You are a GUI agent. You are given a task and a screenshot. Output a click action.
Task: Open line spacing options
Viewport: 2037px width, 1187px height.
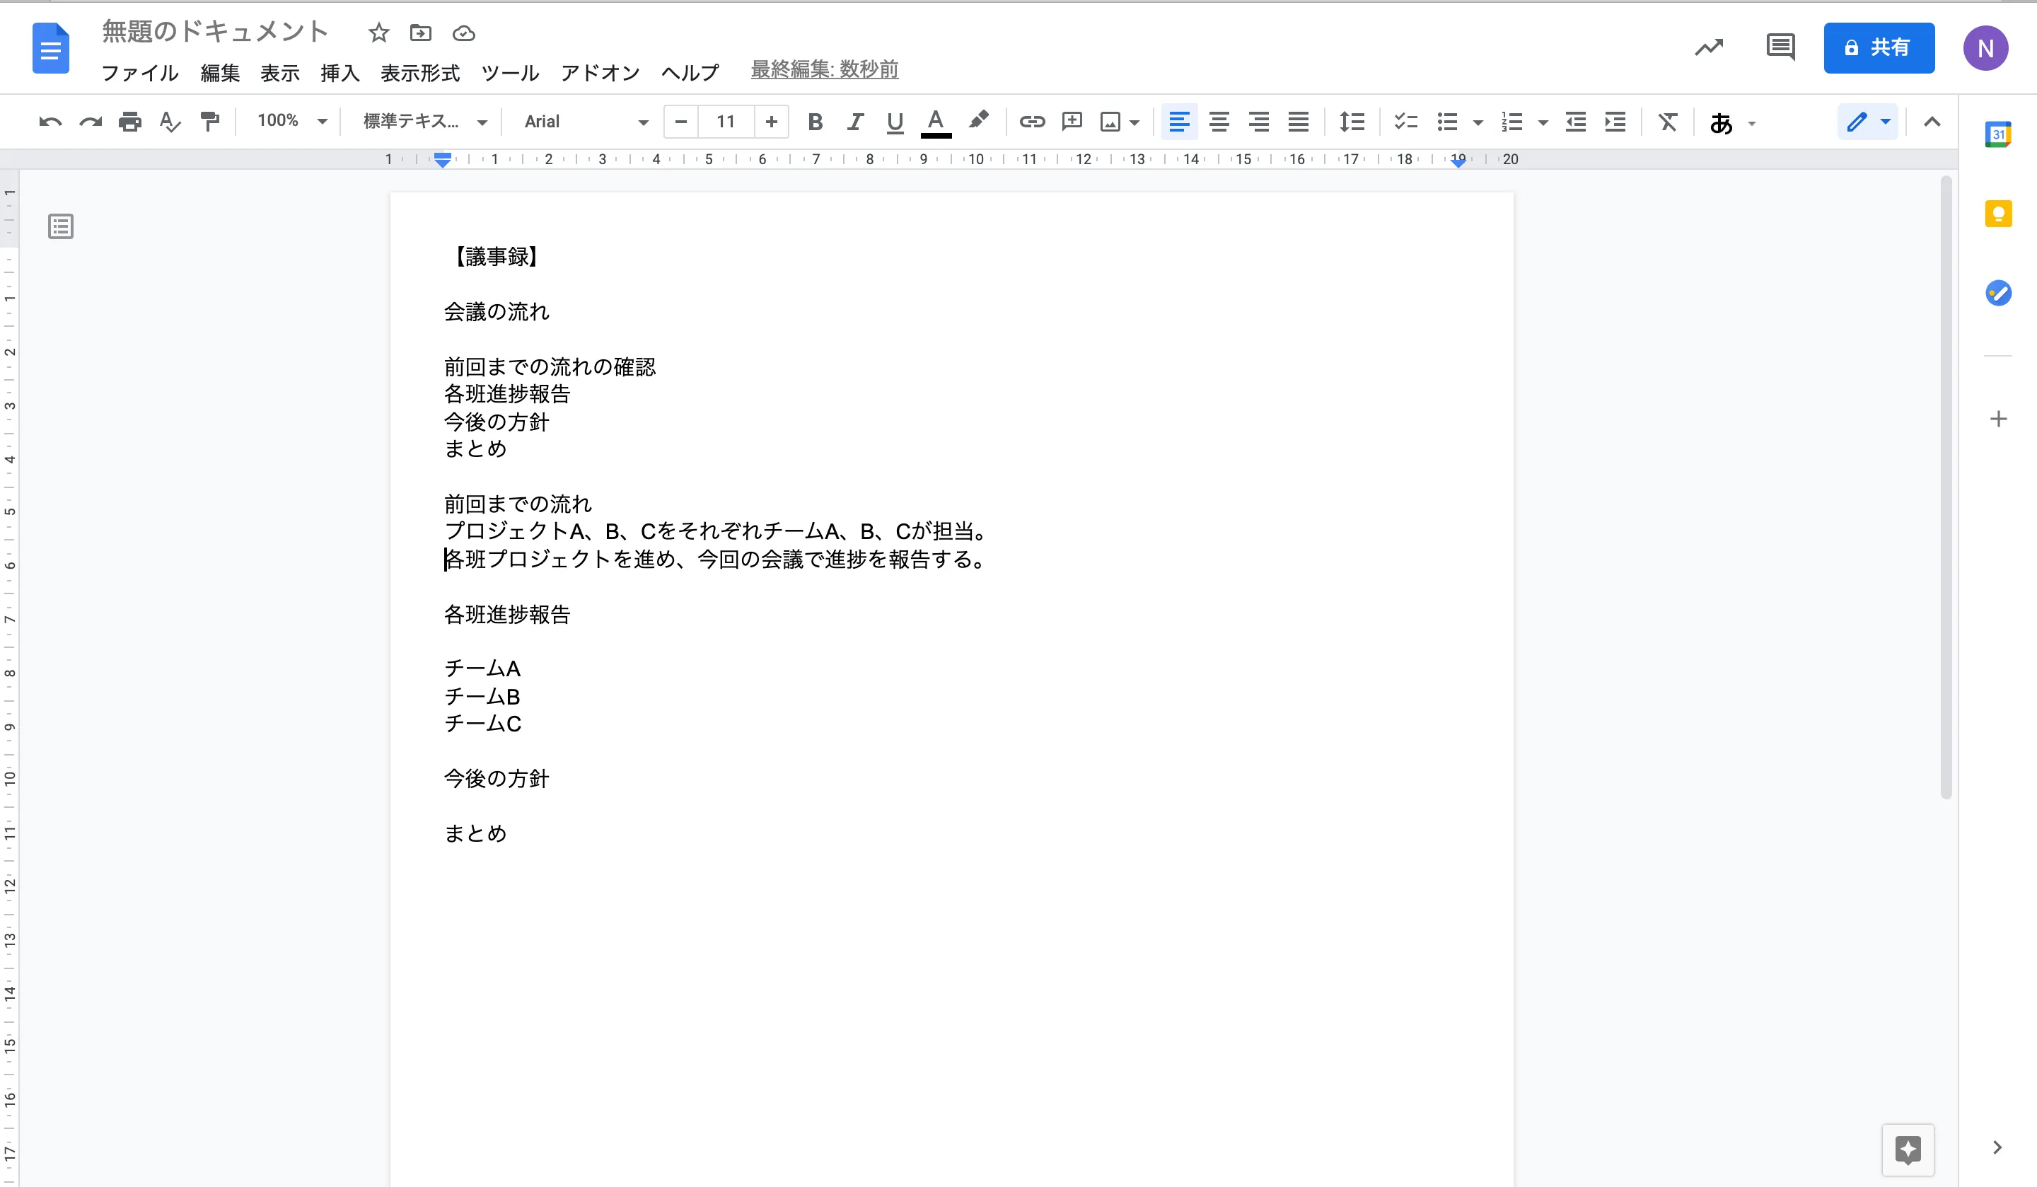click(x=1351, y=122)
